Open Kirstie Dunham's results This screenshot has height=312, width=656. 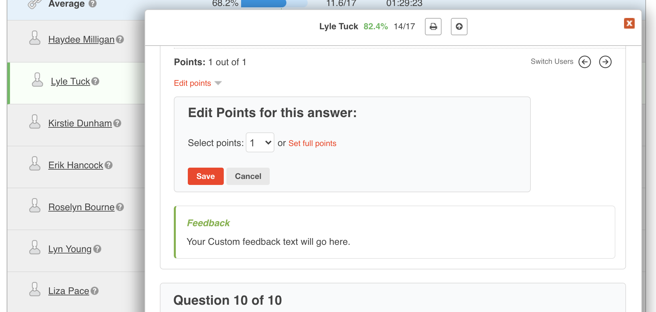point(80,123)
